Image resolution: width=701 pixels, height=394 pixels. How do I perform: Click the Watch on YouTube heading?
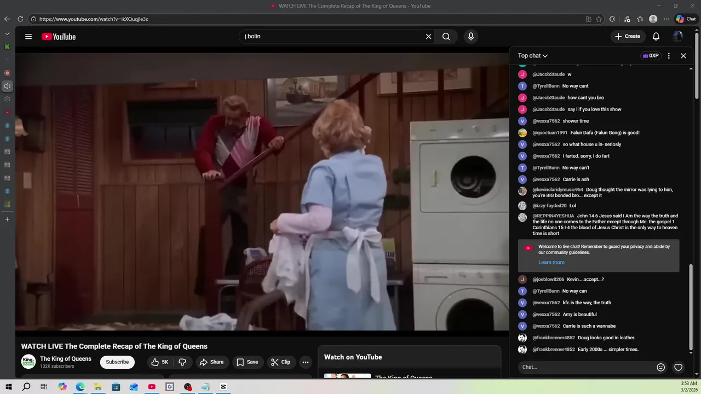pyautogui.click(x=353, y=357)
